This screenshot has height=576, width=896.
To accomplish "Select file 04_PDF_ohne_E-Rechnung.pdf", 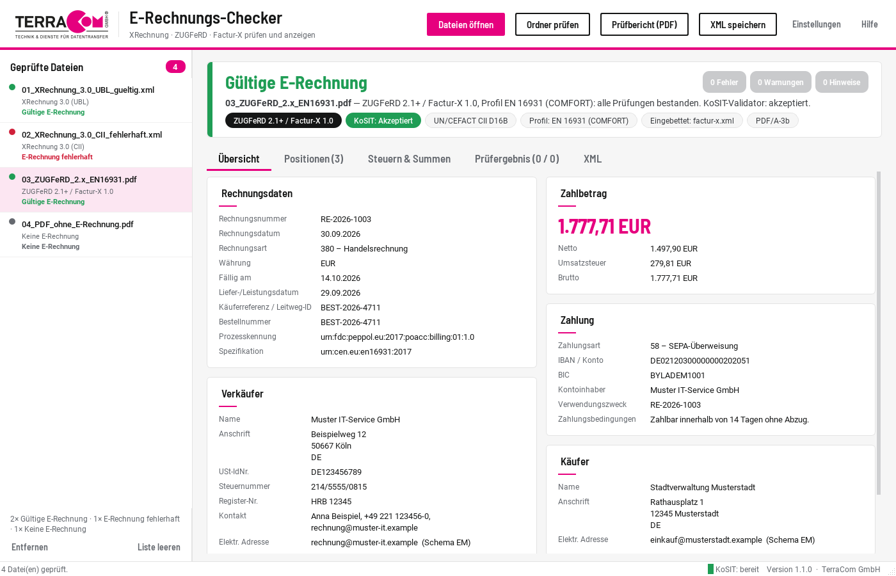I will 96,235.
